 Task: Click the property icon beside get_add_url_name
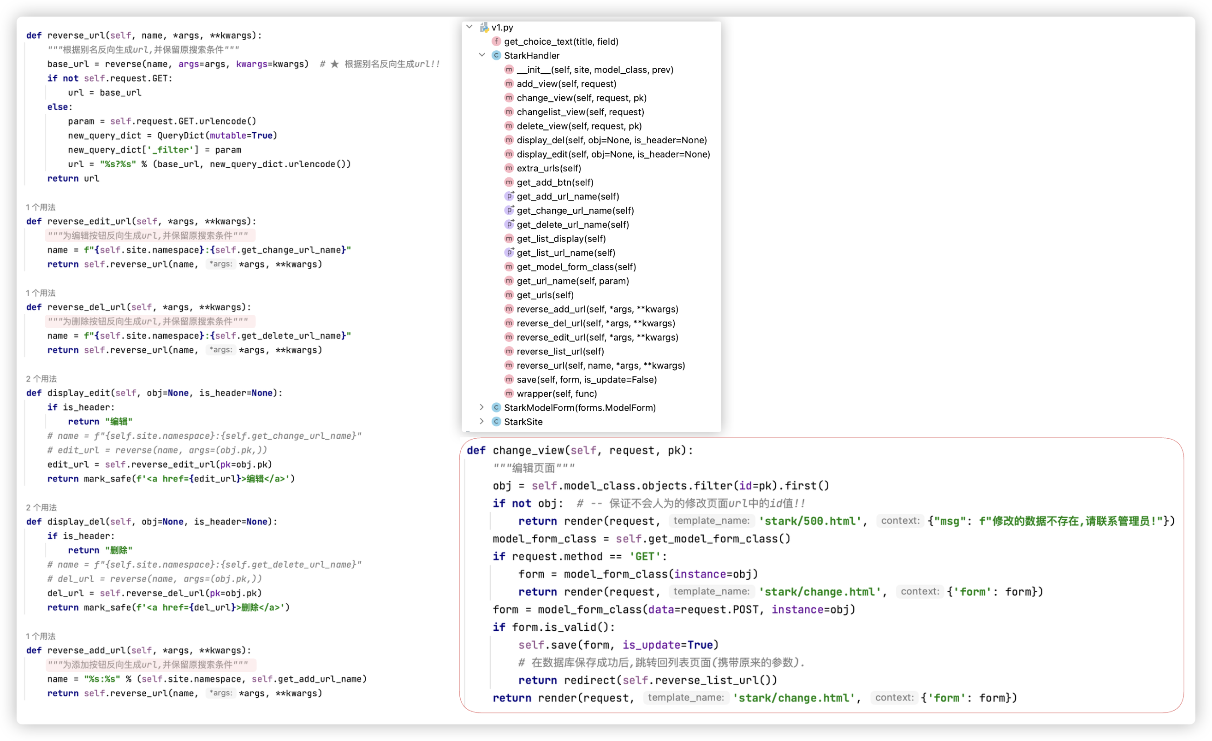[x=510, y=196]
